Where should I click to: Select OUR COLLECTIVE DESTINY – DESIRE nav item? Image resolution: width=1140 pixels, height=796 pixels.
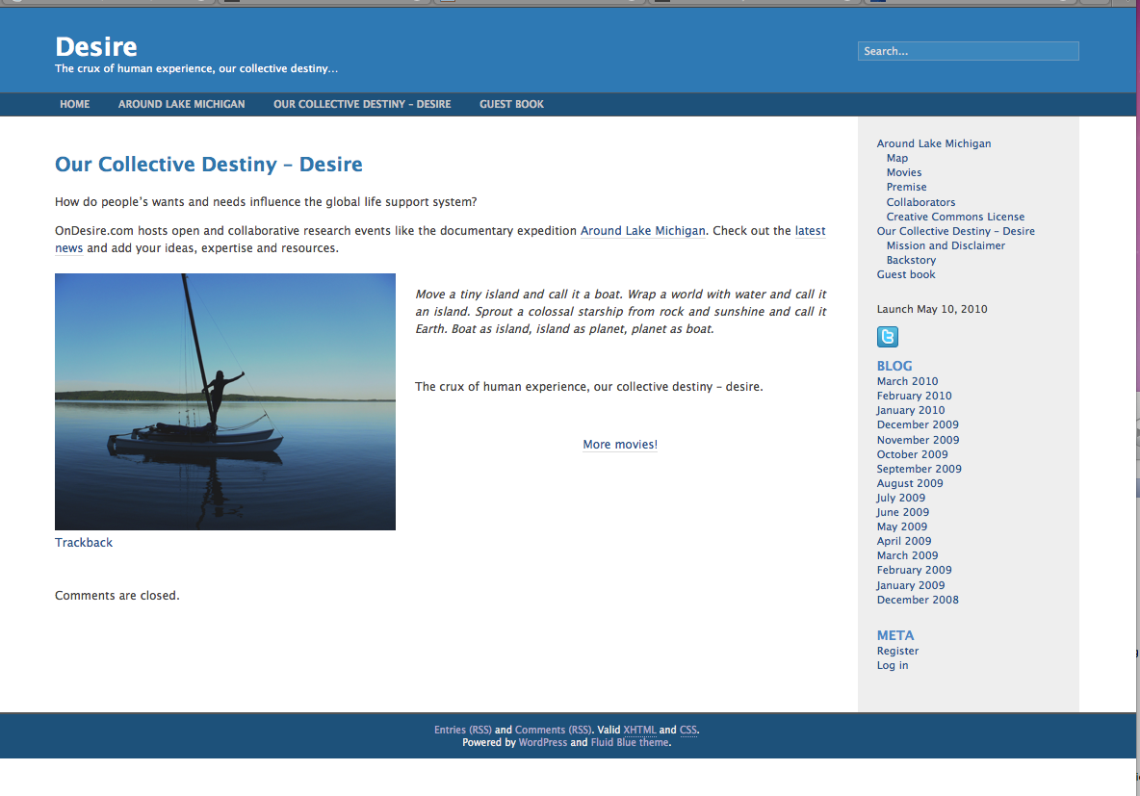pyautogui.click(x=362, y=104)
